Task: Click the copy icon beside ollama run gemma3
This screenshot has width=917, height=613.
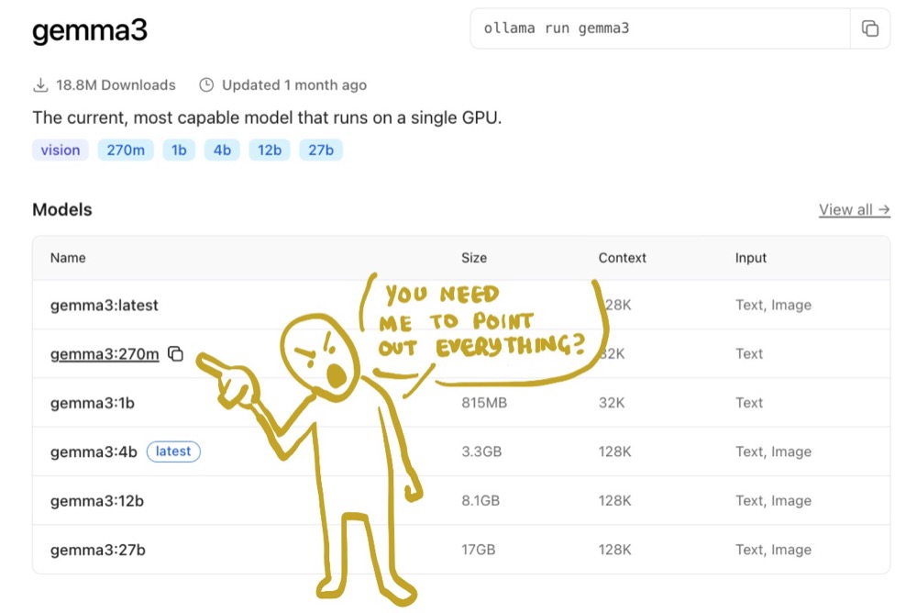Action: point(869,28)
